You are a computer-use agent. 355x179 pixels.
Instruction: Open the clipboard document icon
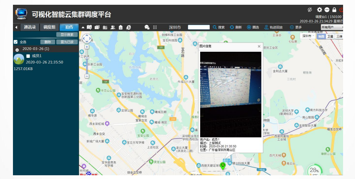point(121,27)
